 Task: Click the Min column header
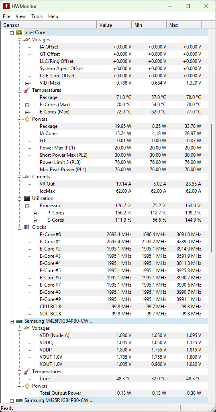[149, 25]
